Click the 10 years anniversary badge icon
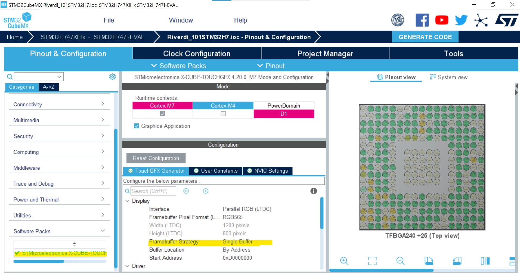This screenshot has width=520, height=276. (398, 20)
